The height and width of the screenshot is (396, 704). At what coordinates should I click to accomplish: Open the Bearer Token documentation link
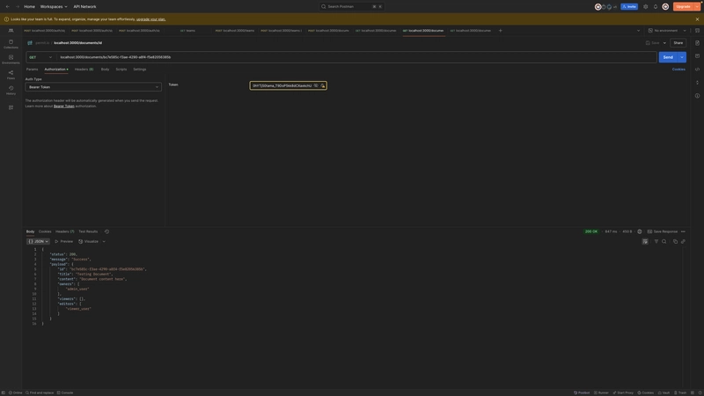pos(63,106)
